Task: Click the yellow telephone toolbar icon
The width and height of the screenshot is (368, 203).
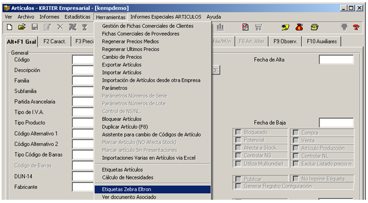Action: click(x=314, y=27)
